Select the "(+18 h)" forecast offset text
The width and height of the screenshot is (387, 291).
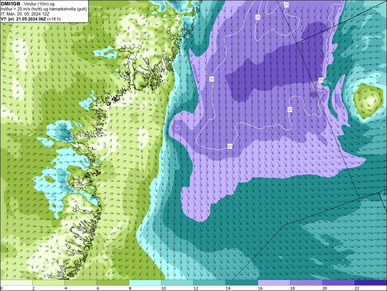click(x=54, y=19)
